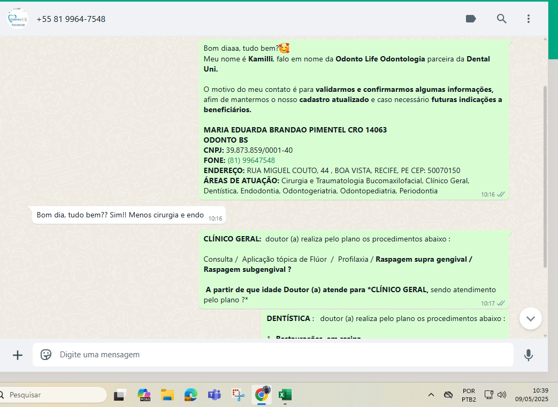This screenshot has width=558, height=407.
Task: Search within this conversation
Action: pos(501,19)
